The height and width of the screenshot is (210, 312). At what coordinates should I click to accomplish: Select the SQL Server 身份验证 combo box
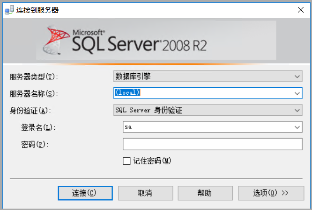[208, 110]
